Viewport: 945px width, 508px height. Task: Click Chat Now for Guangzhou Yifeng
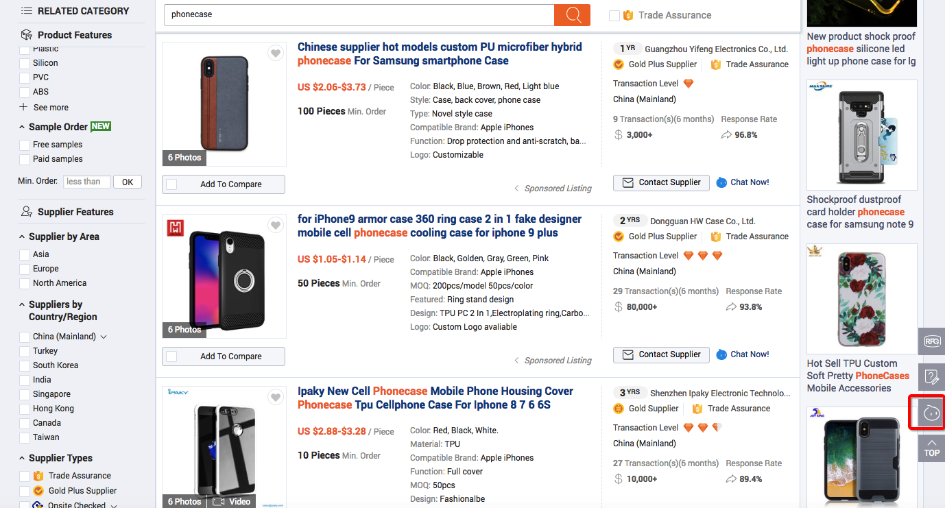click(x=743, y=182)
